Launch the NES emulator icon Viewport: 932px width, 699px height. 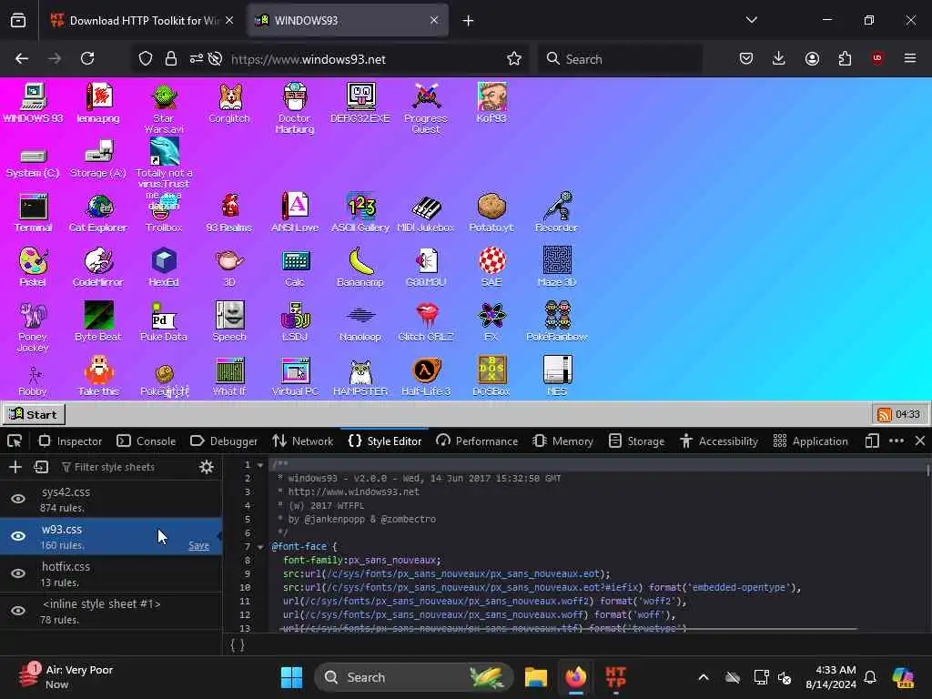557,376
